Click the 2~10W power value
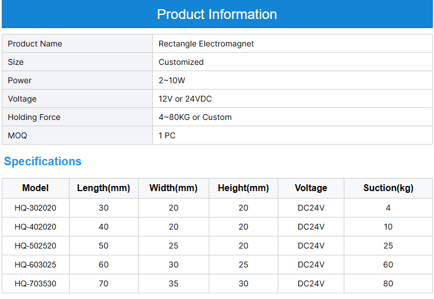The image size is (434, 299). tap(172, 80)
